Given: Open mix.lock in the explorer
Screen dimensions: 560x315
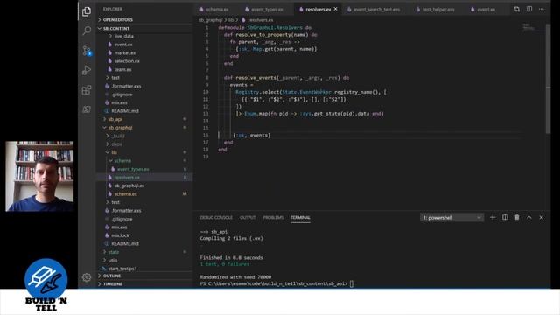Looking at the screenshot, I should 120,235.
